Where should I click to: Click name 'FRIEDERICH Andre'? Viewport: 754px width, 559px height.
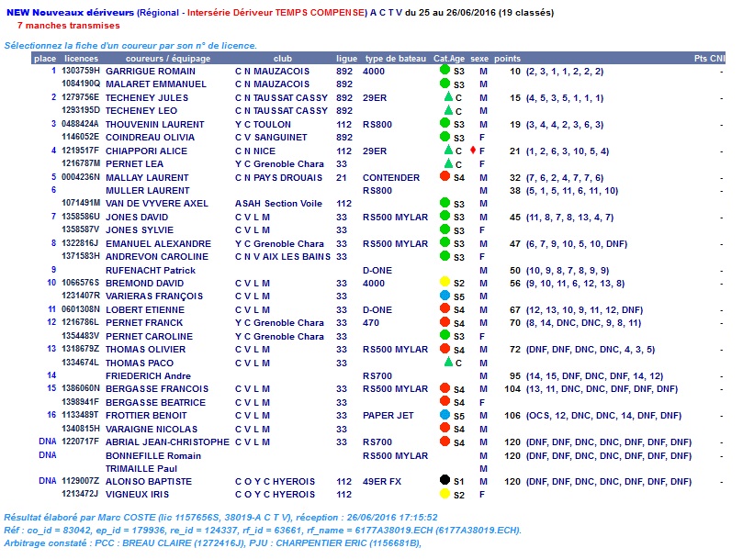coord(148,375)
